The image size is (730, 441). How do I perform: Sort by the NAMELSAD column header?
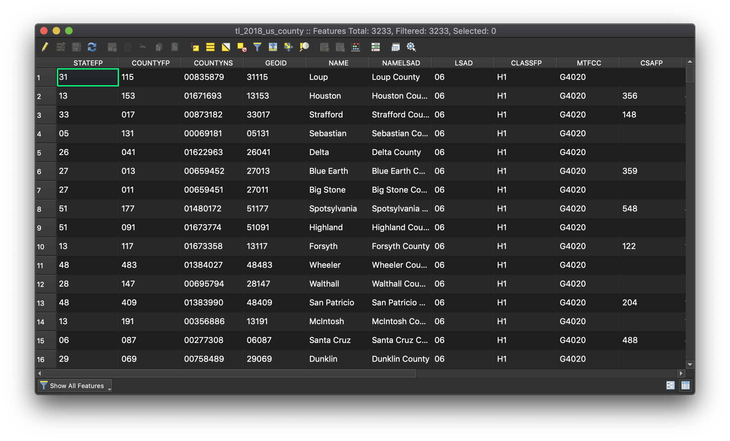401,63
